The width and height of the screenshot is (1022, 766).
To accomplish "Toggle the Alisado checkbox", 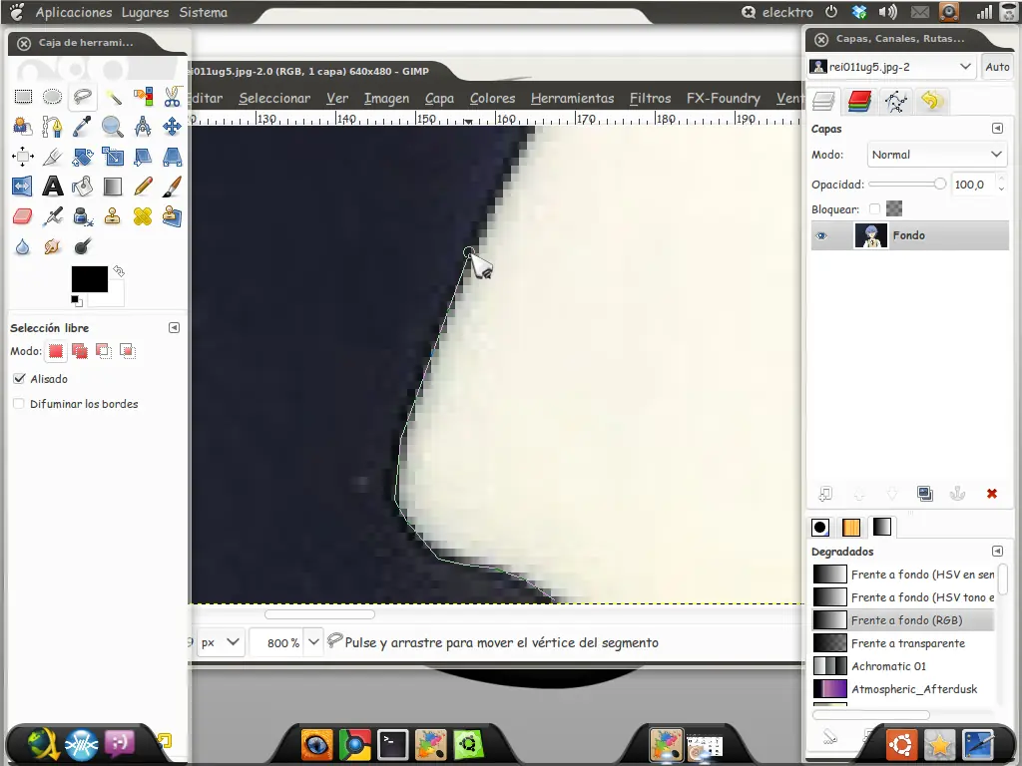I will tap(20, 379).
